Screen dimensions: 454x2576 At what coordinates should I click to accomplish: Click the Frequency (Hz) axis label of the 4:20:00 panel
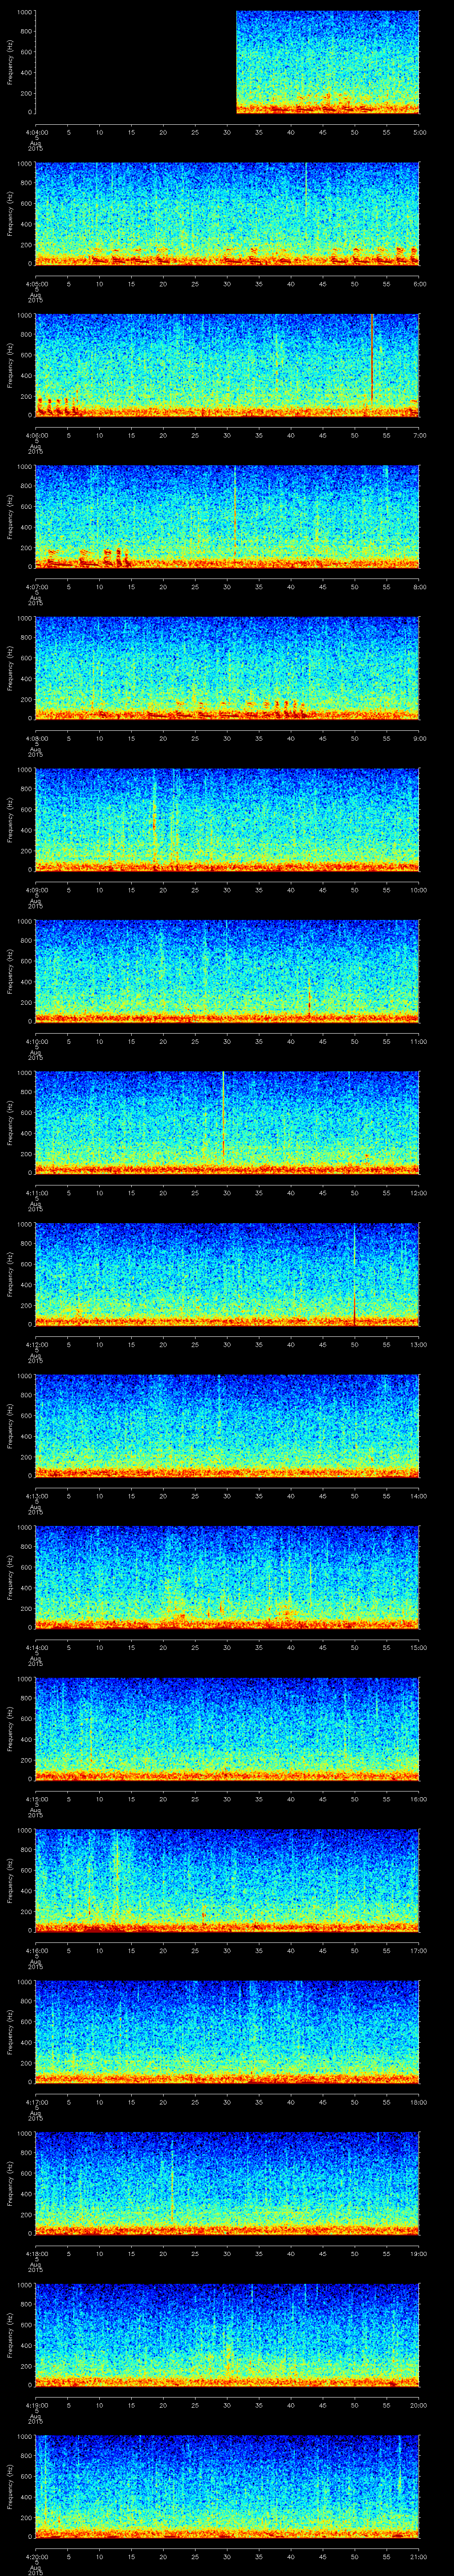pos(10,2486)
